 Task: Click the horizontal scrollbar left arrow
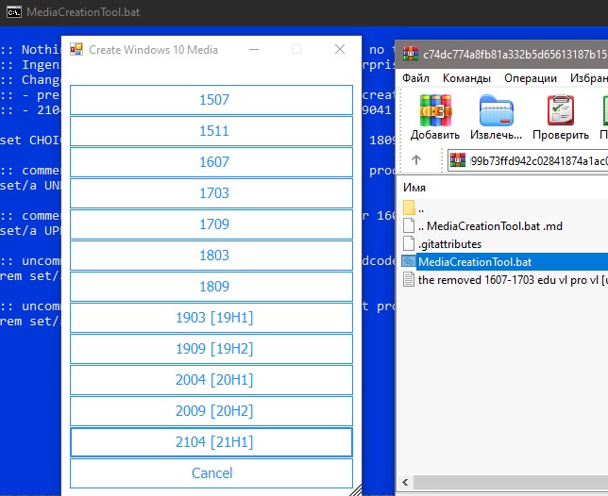[406, 482]
